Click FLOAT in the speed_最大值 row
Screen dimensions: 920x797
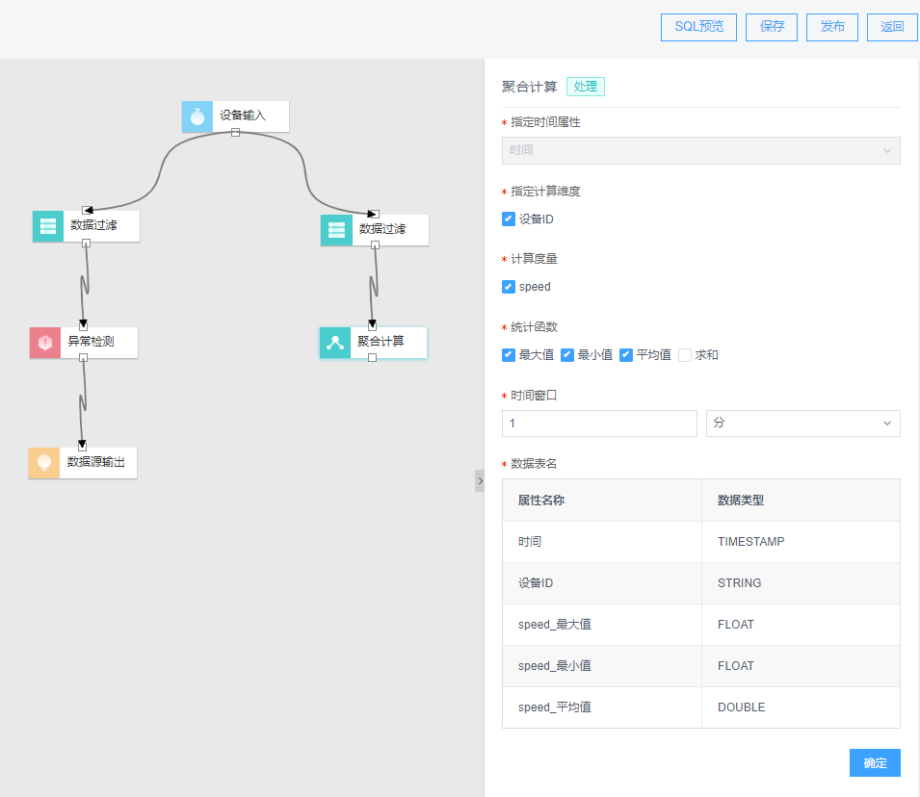tap(801, 625)
